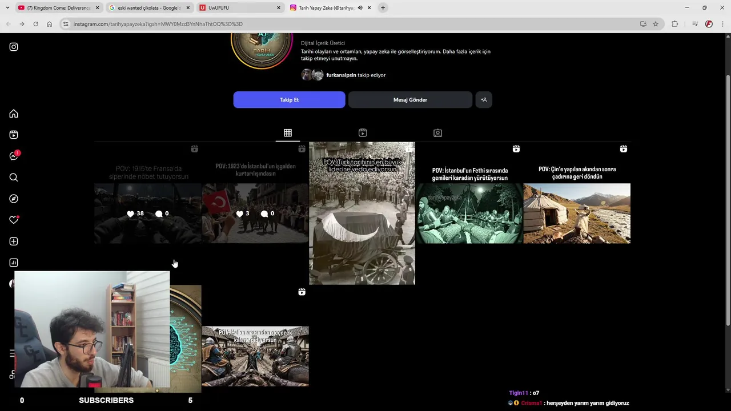Click the Tarih Yapay Zeka profile picture
The height and width of the screenshot is (411, 731).
click(x=262, y=53)
